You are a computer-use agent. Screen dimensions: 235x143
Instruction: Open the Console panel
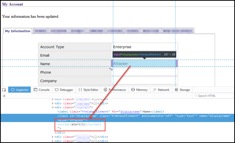[42, 90]
